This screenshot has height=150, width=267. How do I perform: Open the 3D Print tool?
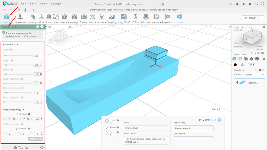pos(135,19)
